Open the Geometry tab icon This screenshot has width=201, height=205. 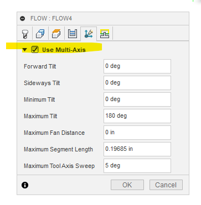coord(40,34)
